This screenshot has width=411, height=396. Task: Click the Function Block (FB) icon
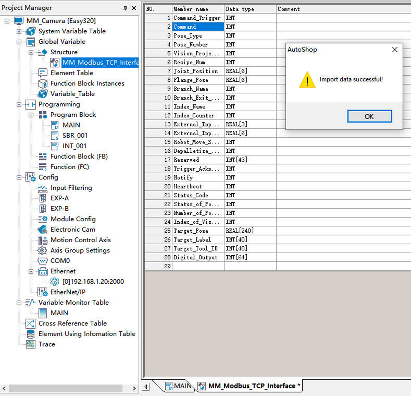click(x=43, y=157)
